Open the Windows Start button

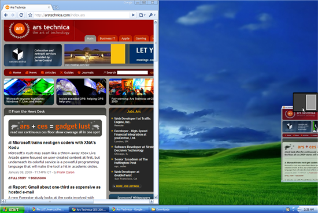[12, 210]
